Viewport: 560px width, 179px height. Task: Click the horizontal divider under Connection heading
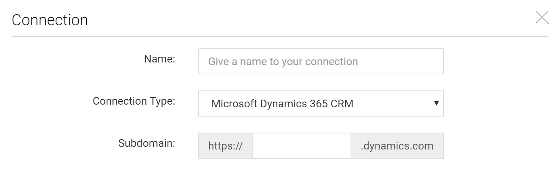pyautogui.click(x=280, y=36)
